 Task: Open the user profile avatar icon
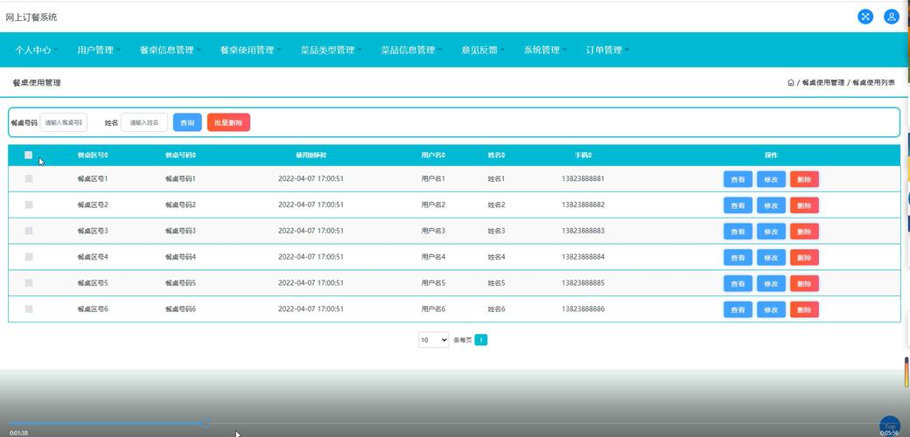(x=892, y=17)
